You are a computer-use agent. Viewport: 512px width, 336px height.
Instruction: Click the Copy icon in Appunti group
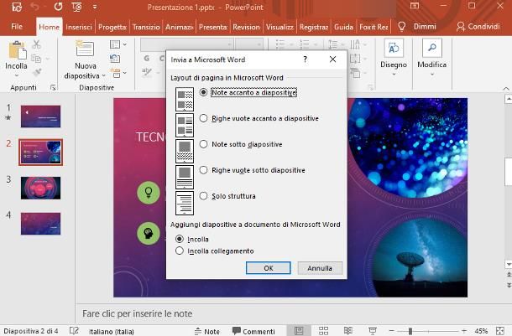(x=36, y=59)
